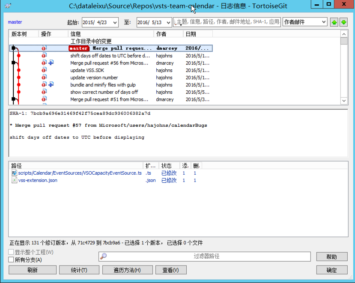Click the modified icon in 'bundle and minify' row
The image size is (355, 283).
pyautogui.click(x=44, y=85)
